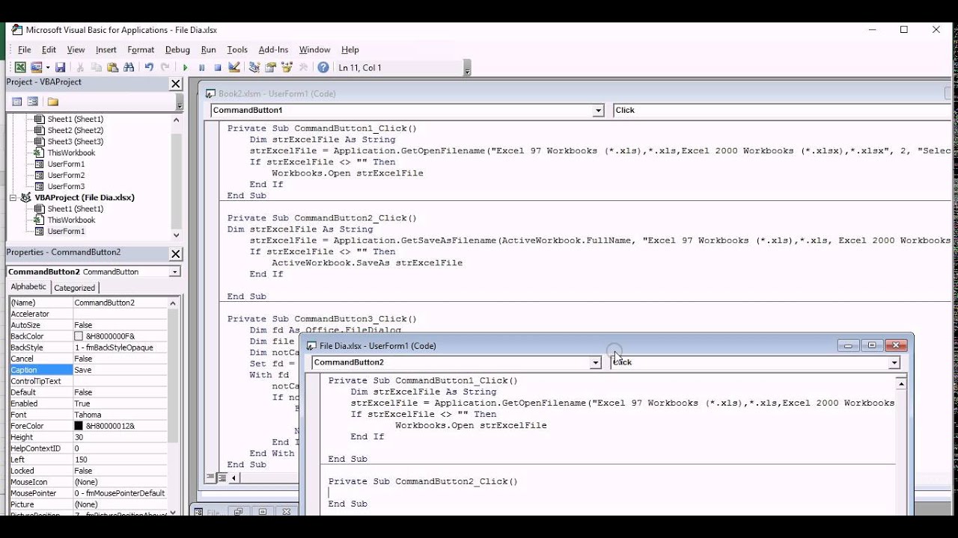Close the Project - VBAProject panel
958x538 pixels.
click(176, 84)
